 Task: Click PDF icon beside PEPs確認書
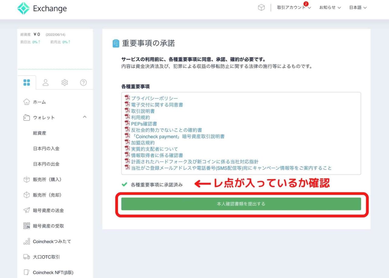point(127,123)
